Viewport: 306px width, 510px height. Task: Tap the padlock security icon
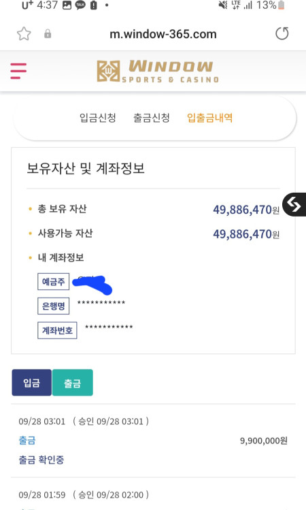48,34
